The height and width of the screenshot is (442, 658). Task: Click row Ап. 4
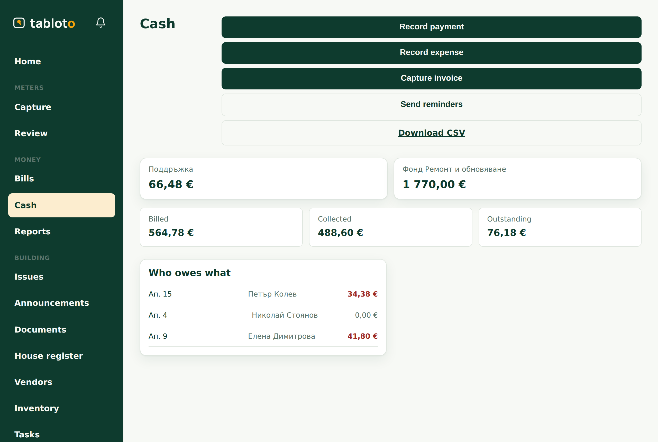tap(263, 315)
